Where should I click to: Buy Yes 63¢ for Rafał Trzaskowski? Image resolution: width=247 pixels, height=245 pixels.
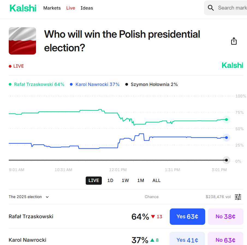pyautogui.click(x=187, y=217)
